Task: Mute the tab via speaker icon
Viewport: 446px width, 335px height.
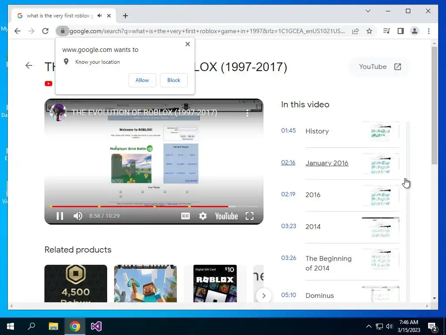Action: click(100, 16)
